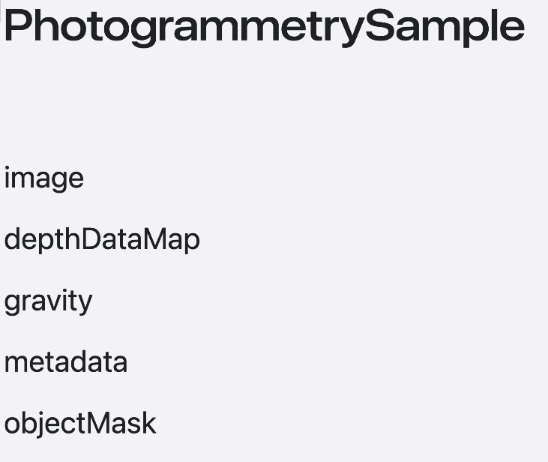The width and height of the screenshot is (548, 462).
Task: Click the PhotogrammetrySample heading
Action: tap(264, 25)
